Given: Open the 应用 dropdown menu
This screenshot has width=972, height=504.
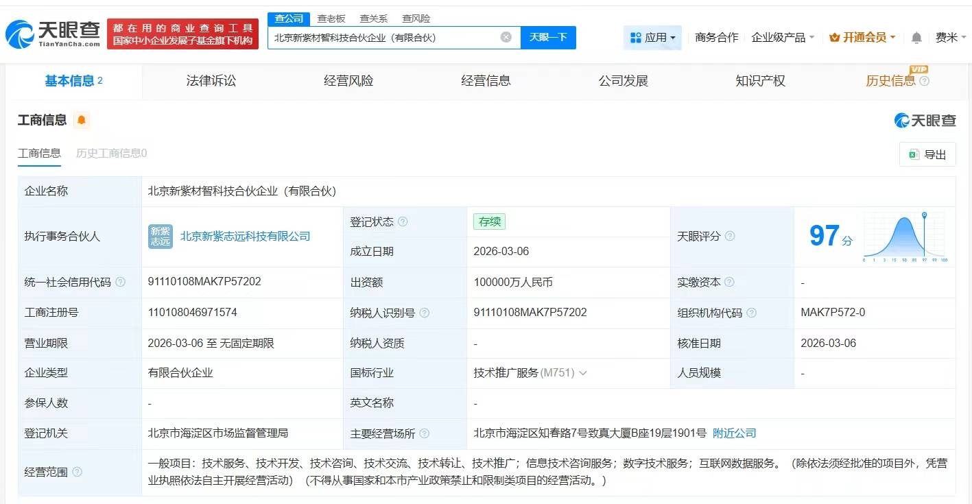Looking at the screenshot, I should pyautogui.click(x=652, y=38).
